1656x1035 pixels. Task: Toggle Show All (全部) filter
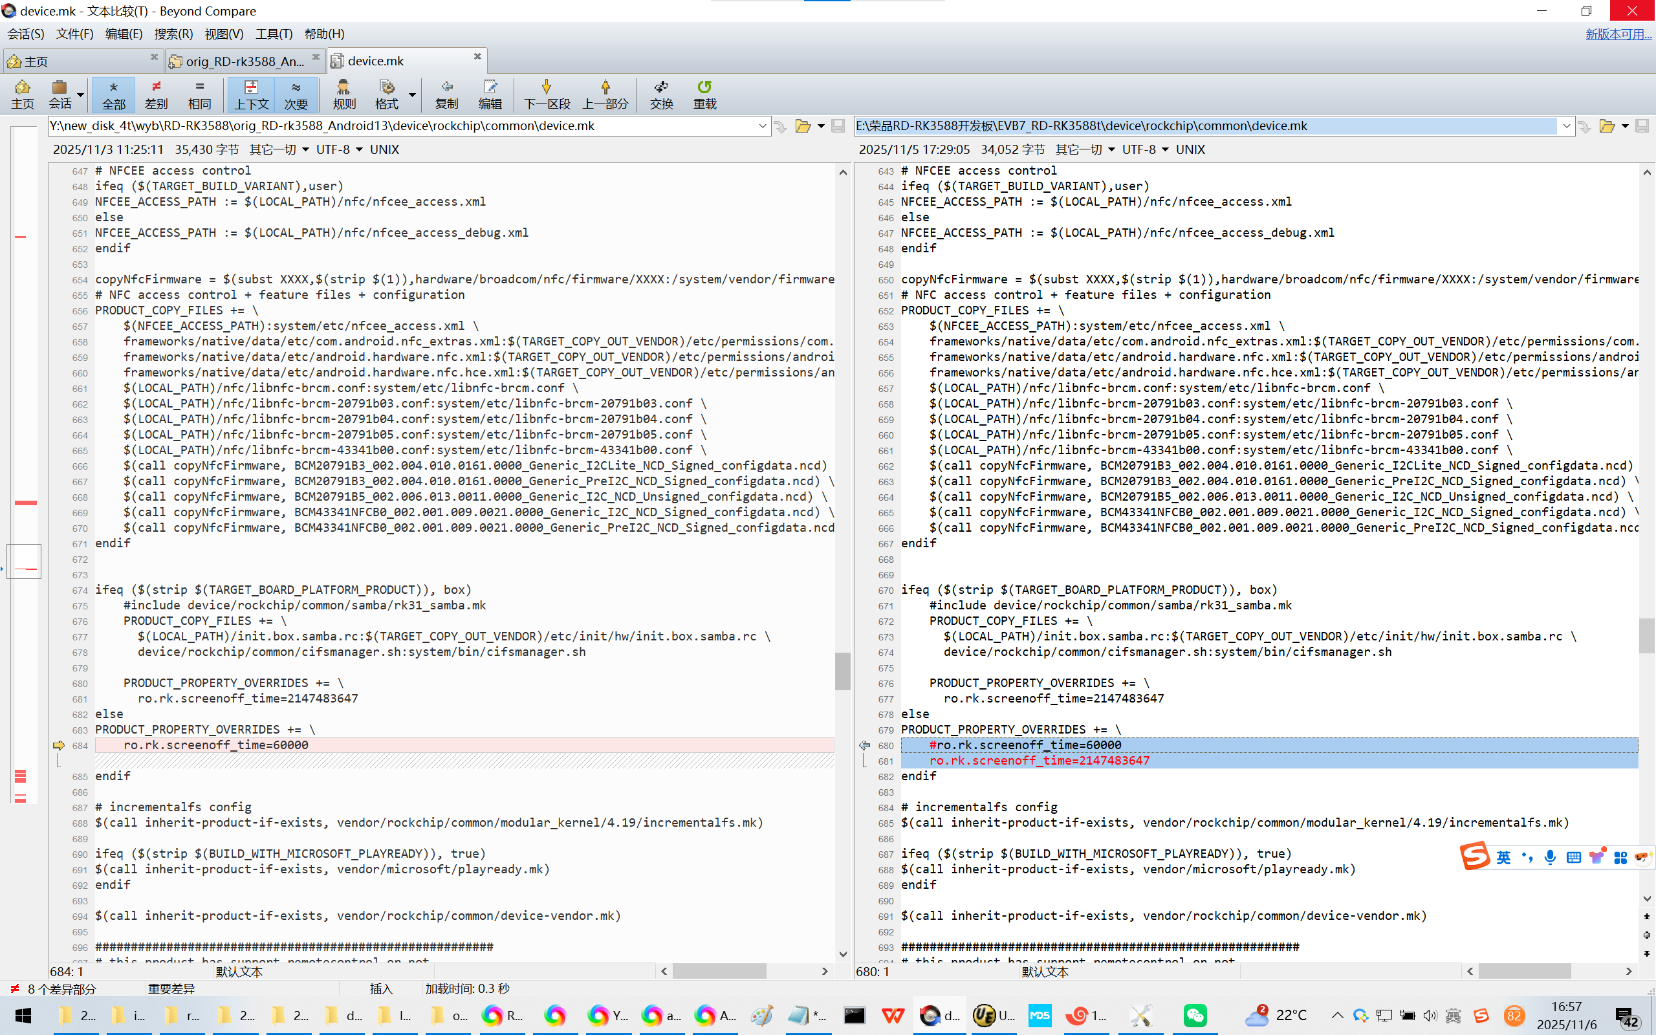click(114, 94)
